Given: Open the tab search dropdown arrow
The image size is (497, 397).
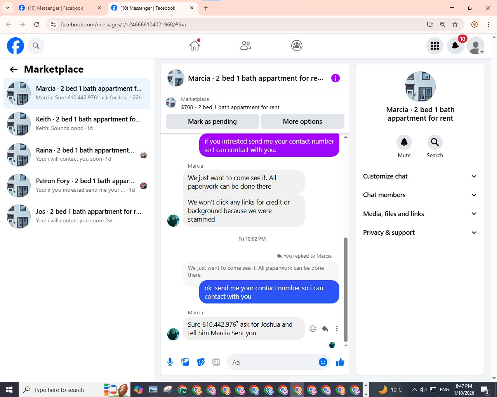Looking at the screenshot, I should point(7,8).
